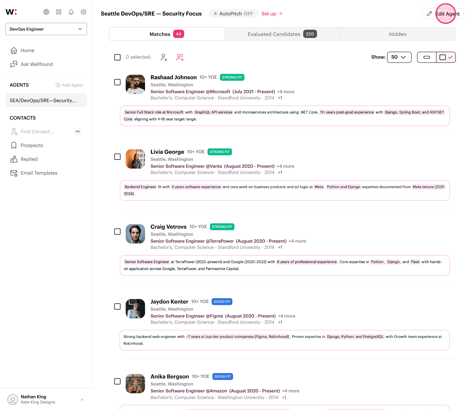Open Email Templates from the sidebar
Viewport: 472px width, 410px height.
click(39, 173)
